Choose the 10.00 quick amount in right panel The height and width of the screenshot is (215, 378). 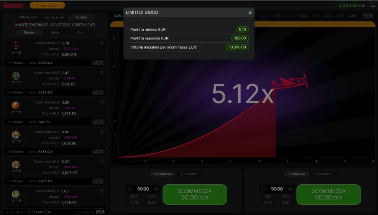coord(286,202)
